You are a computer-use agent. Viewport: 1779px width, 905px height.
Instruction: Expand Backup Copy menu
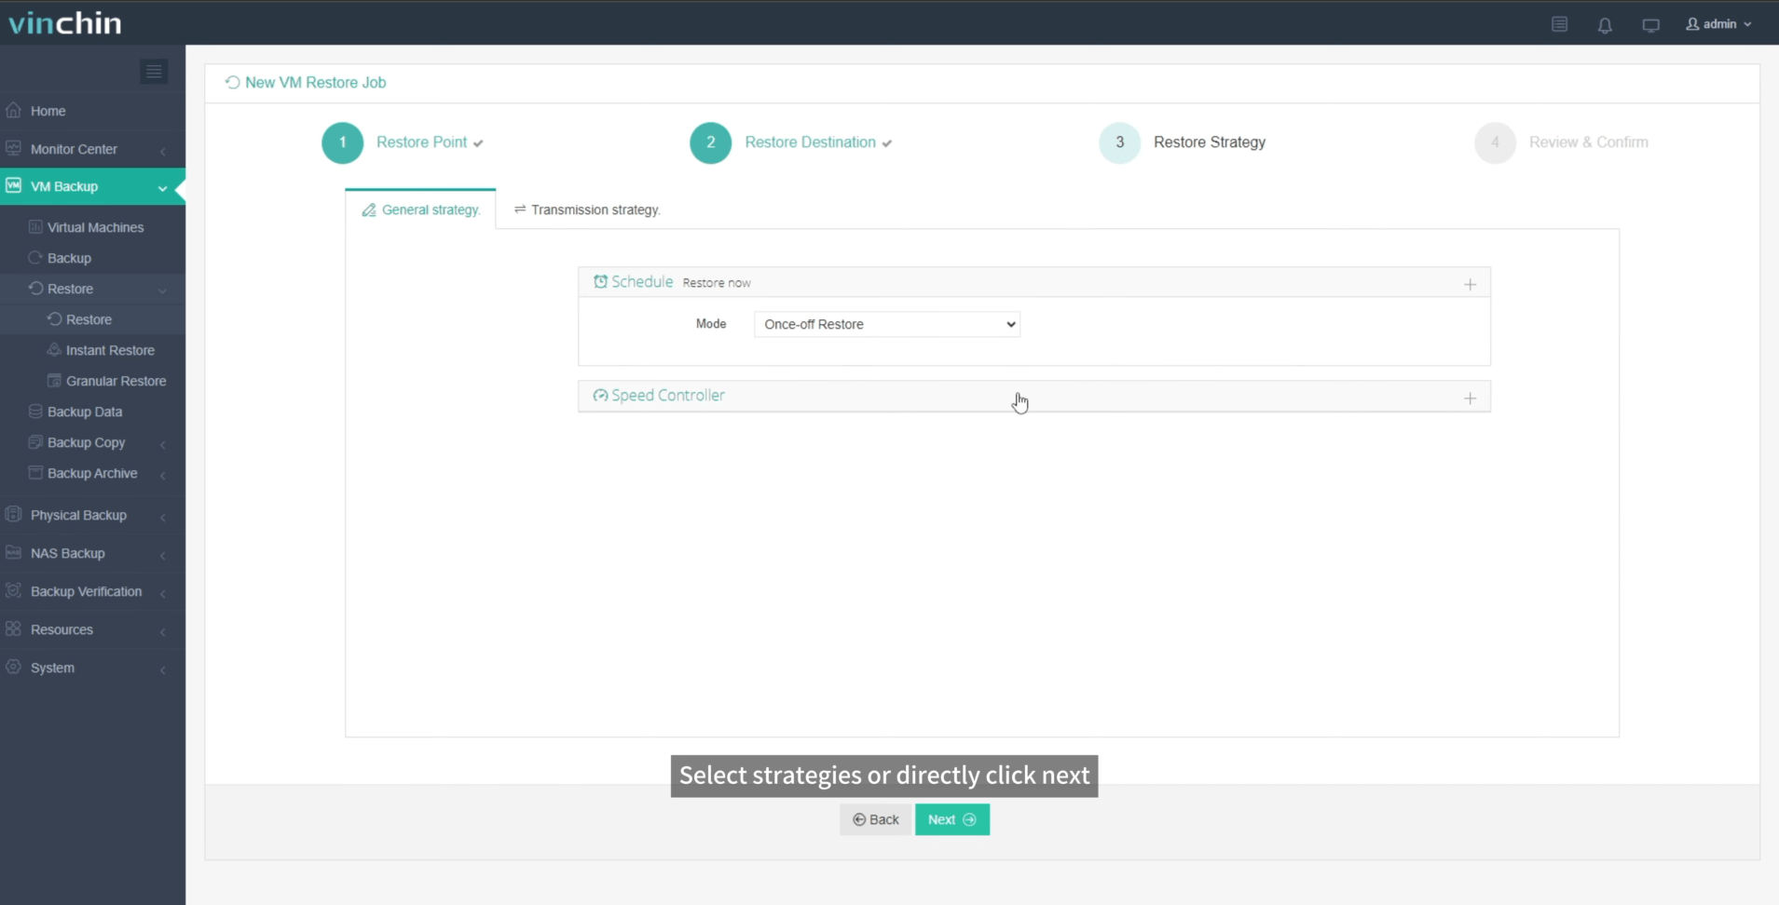[92, 442]
